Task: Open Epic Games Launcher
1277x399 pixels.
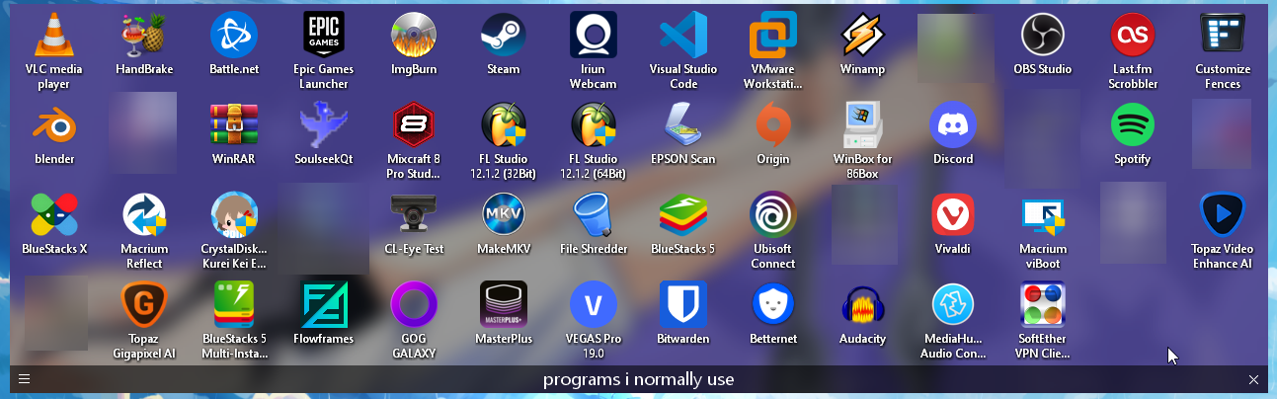Action: 324,37
